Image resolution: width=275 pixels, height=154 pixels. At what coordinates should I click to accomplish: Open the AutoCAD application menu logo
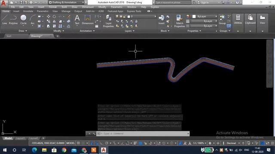pyautogui.click(x=3, y=3)
